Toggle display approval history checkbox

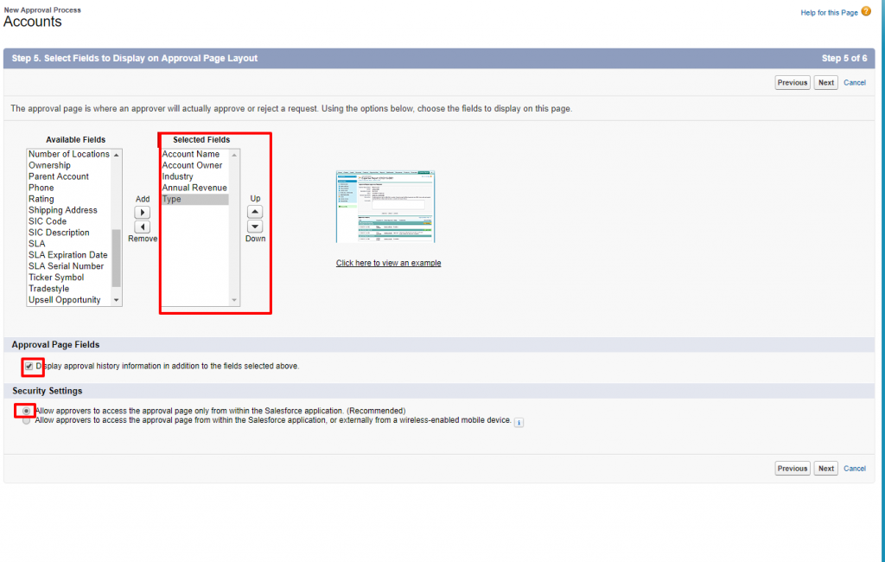[x=29, y=366]
